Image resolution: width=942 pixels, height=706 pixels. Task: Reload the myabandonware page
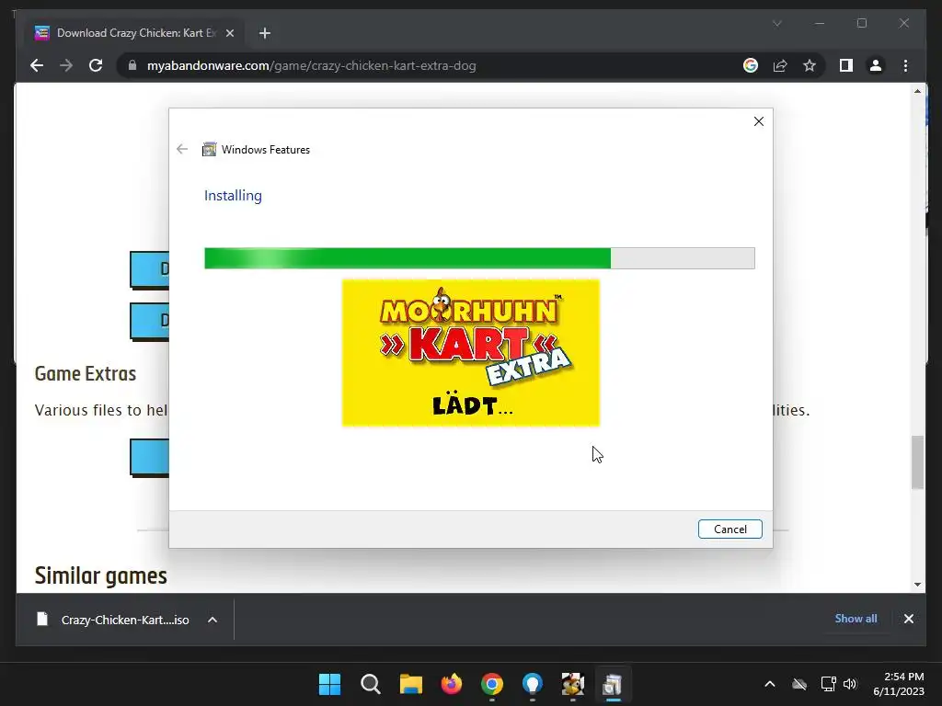96,65
